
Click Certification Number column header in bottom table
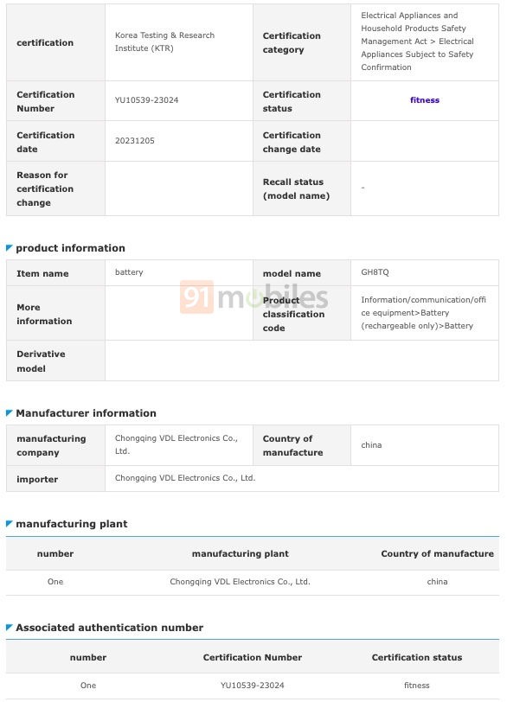point(252,657)
